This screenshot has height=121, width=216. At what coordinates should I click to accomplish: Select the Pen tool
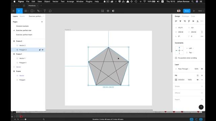click(x=38, y=11)
